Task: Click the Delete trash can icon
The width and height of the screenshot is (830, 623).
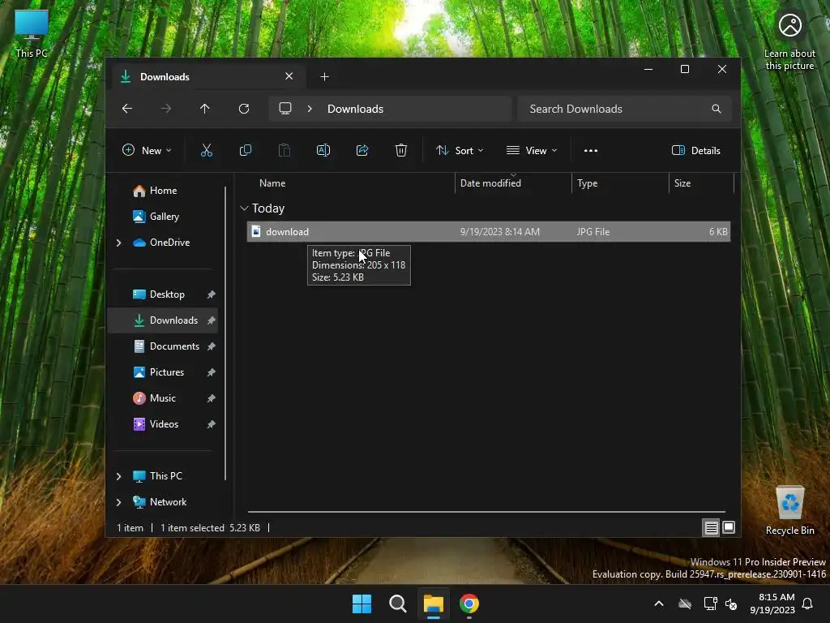Action: [x=401, y=150]
